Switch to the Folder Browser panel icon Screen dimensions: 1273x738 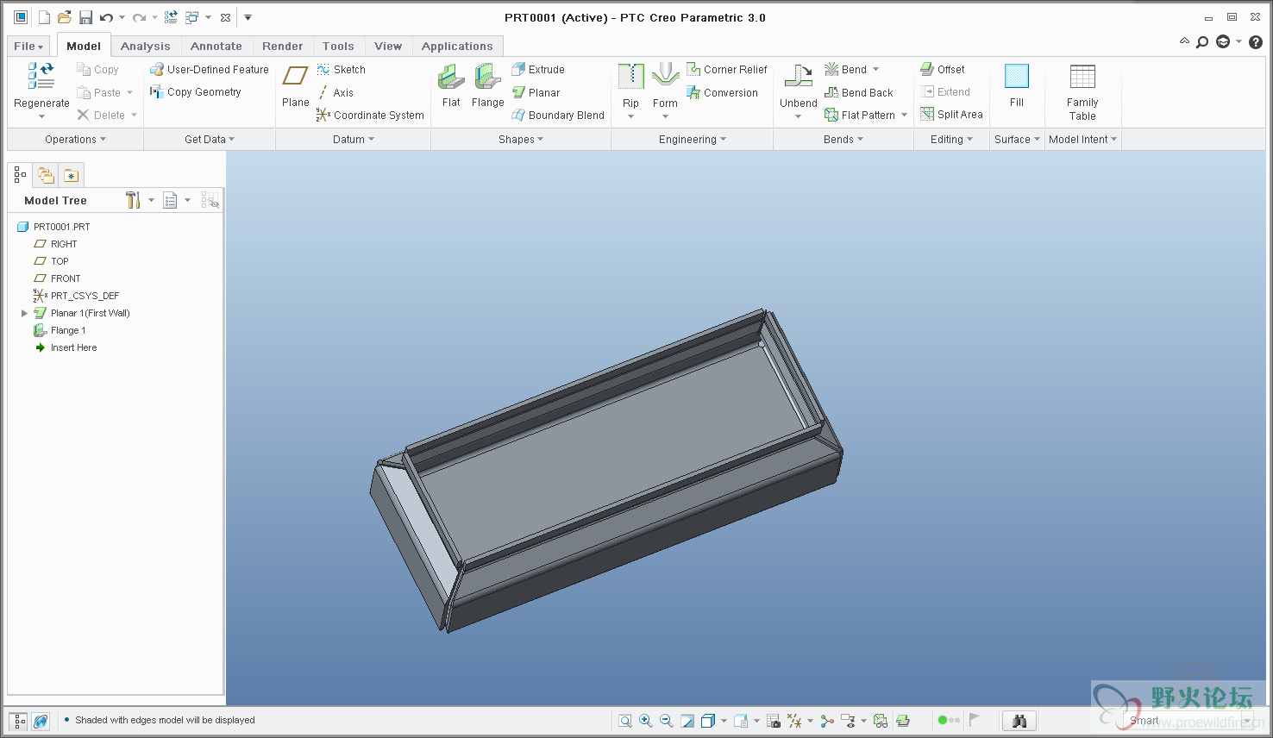[x=46, y=176]
